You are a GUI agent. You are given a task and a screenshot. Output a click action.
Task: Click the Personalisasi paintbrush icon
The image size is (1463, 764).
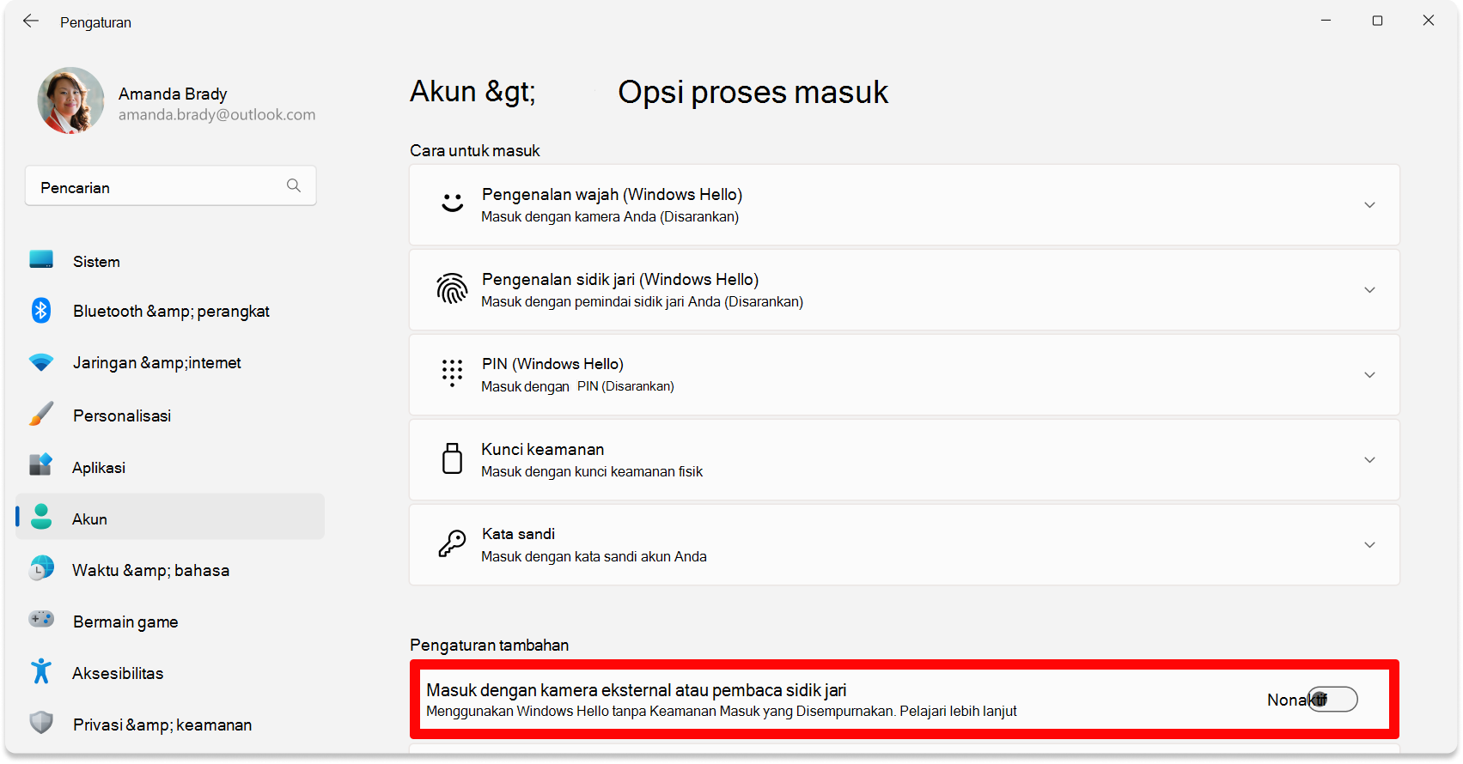[x=41, y=414]
